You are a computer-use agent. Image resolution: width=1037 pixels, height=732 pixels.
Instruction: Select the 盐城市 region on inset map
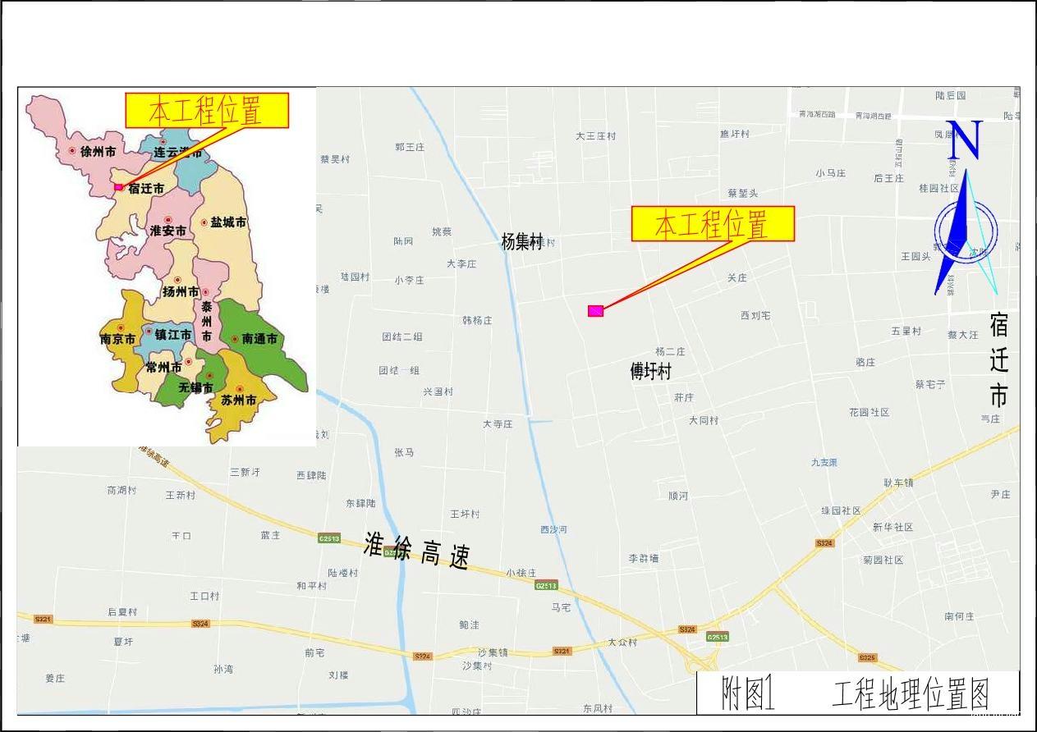click(x=227, y=222)
